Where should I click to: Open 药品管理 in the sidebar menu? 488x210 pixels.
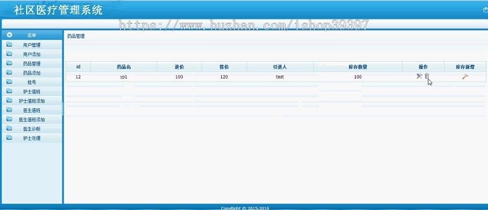click(32, 64)
